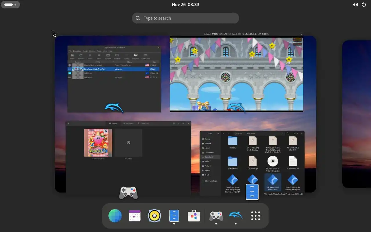Open the Games controller icon in the dock
Screen dimensions: 371x232
[x=216, y=216]
